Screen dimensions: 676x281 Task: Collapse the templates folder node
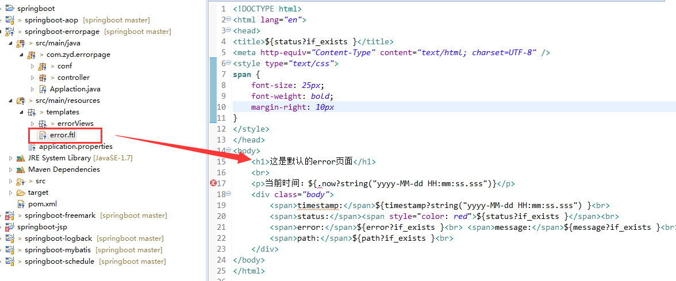(21, 112)
